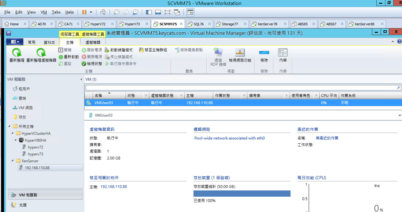
Task: Click VMware unity mode toolbar icon
Action: (177, 12)
